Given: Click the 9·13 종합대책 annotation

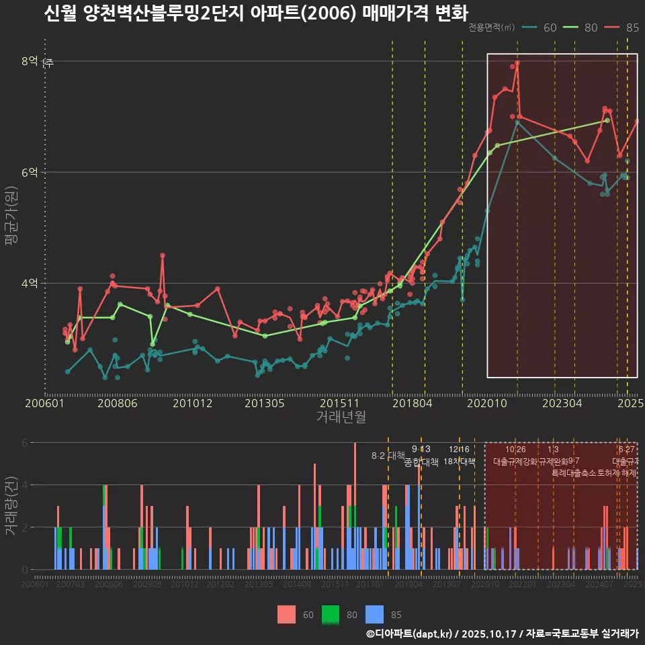Looking at the screenshot, I should (x=421, y=456).
